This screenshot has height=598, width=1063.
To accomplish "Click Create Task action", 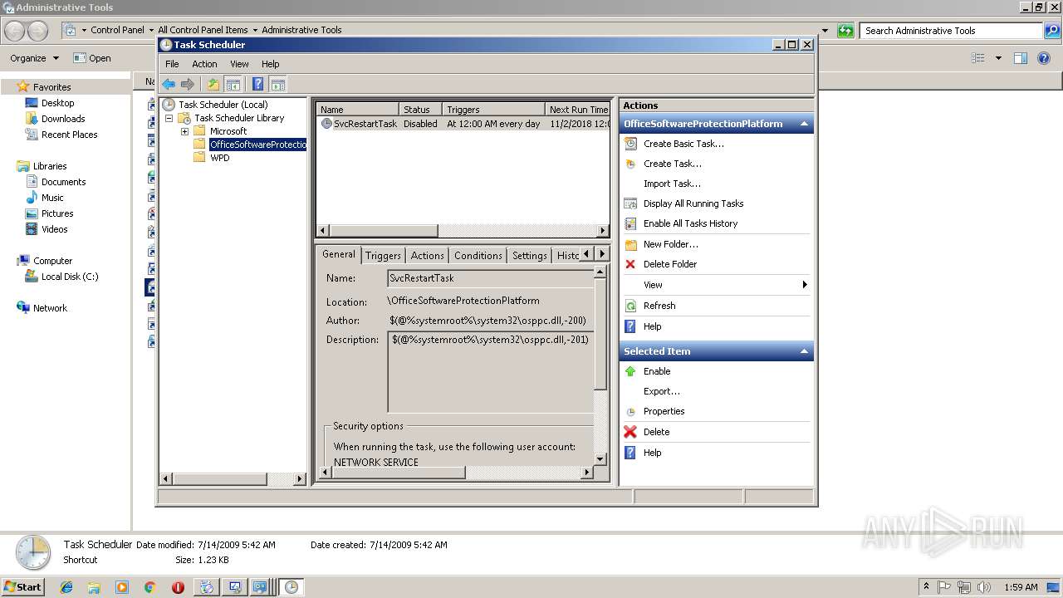I will point(672,164).
